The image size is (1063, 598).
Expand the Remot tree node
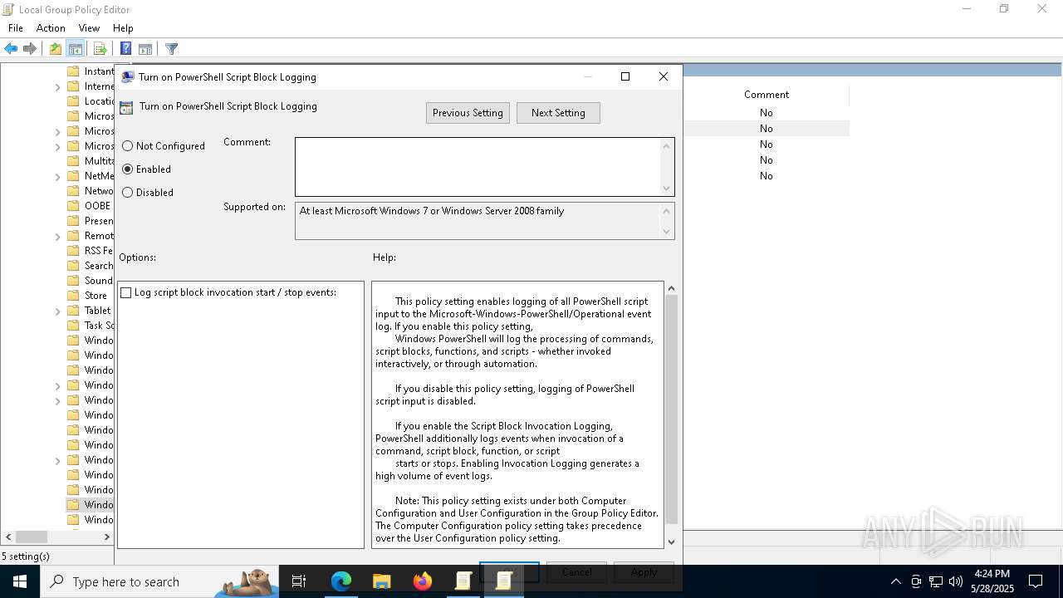(x=58, y=237)
